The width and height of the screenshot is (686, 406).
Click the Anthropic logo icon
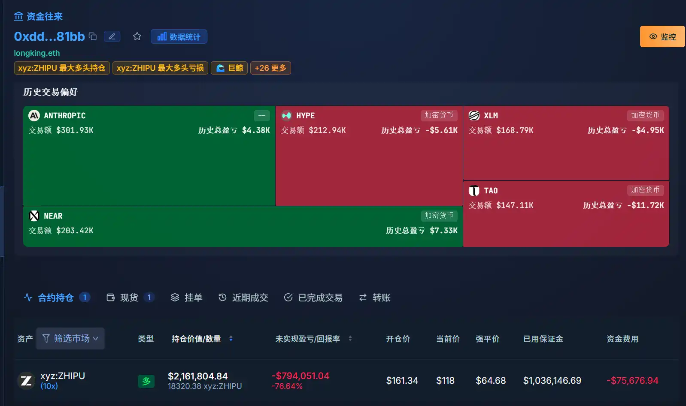pyautogui.click(x=34, y=115)
